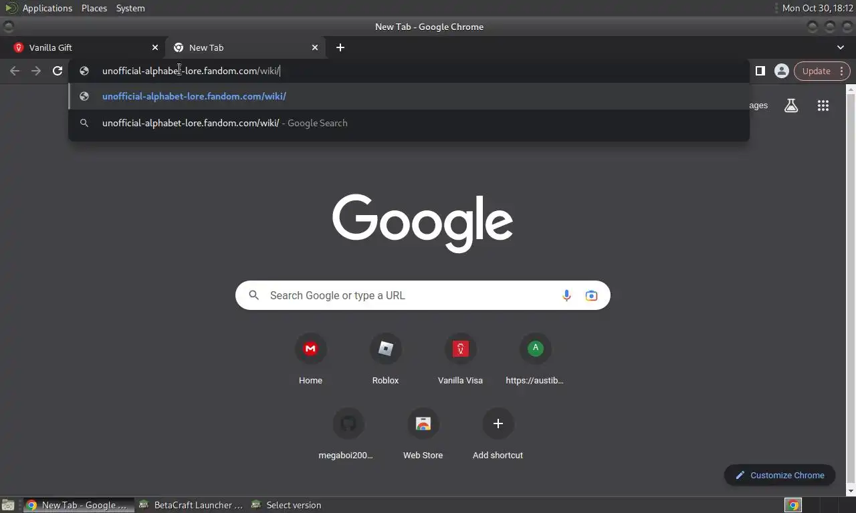Click inside the address bar text
This screenshot has height=513, width=856.
pyautogui.click(x=191, y=71)
